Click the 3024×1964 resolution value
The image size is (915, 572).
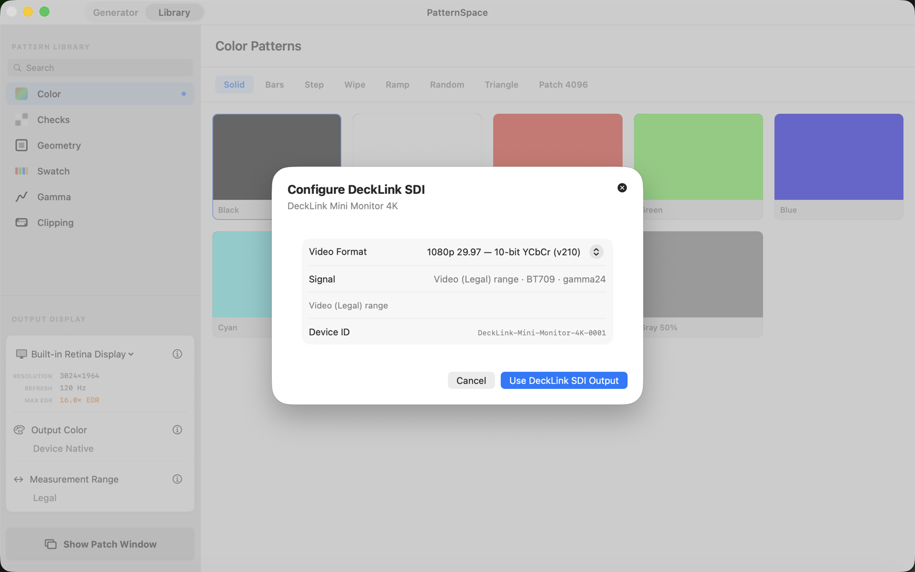79,376
